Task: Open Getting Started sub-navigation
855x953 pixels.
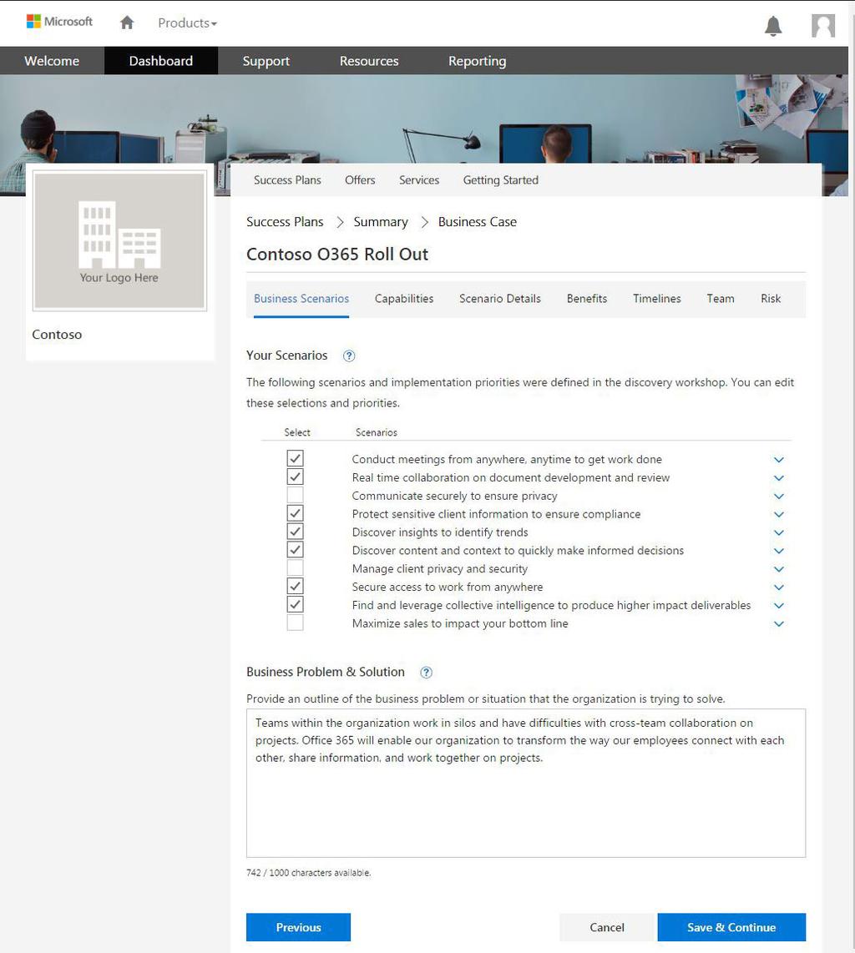Action: 500,180
